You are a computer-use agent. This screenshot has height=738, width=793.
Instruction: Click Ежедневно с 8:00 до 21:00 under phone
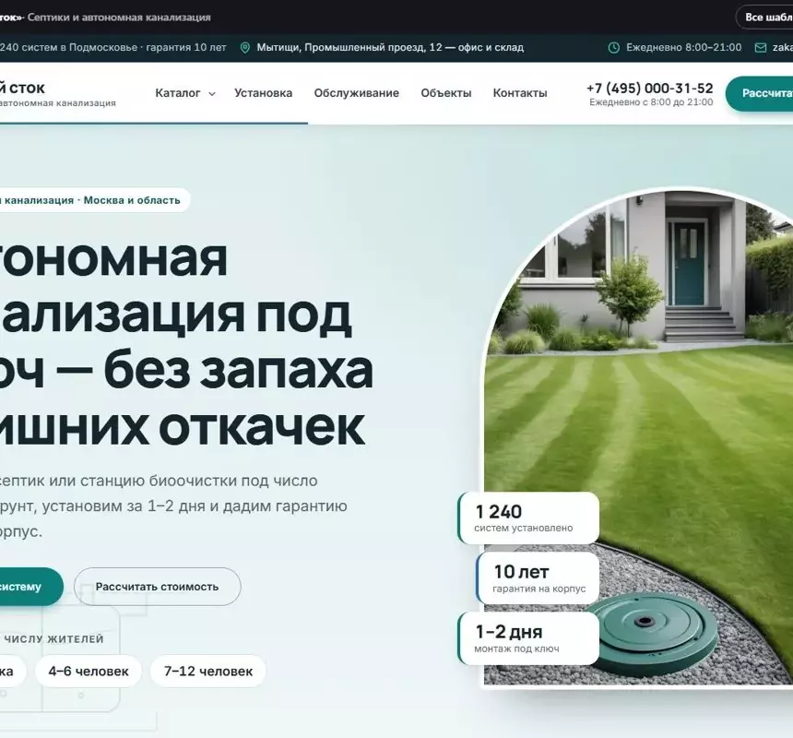pos(651,102)
